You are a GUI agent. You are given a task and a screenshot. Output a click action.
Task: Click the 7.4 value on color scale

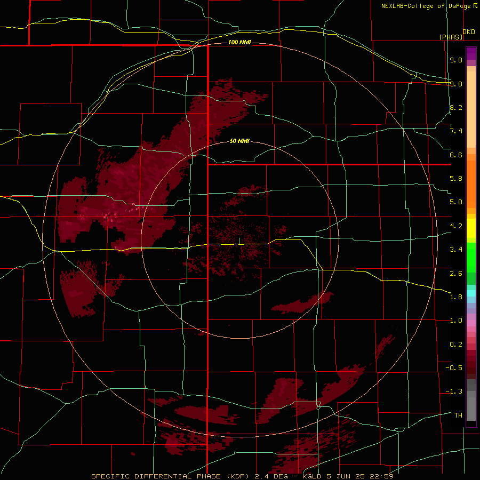pyautogui.click(x=456, y=131)
